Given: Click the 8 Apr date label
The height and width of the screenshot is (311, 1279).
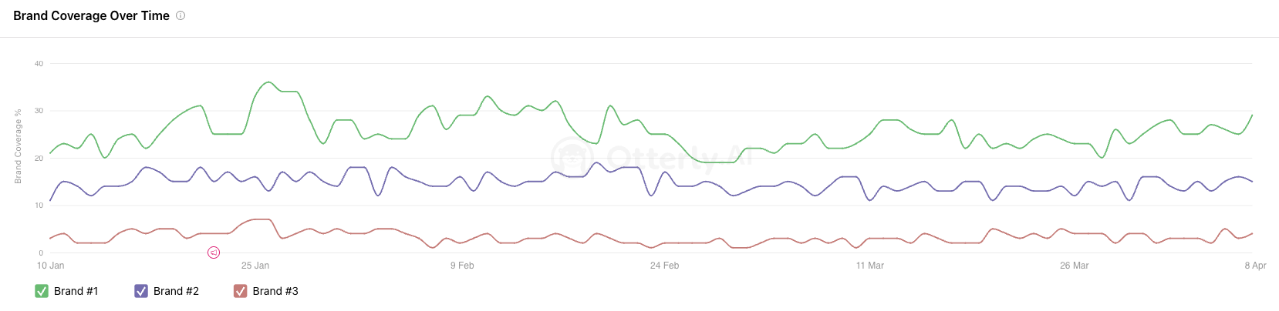Looking at the screenshot, I should click(x=1255, y=266).
